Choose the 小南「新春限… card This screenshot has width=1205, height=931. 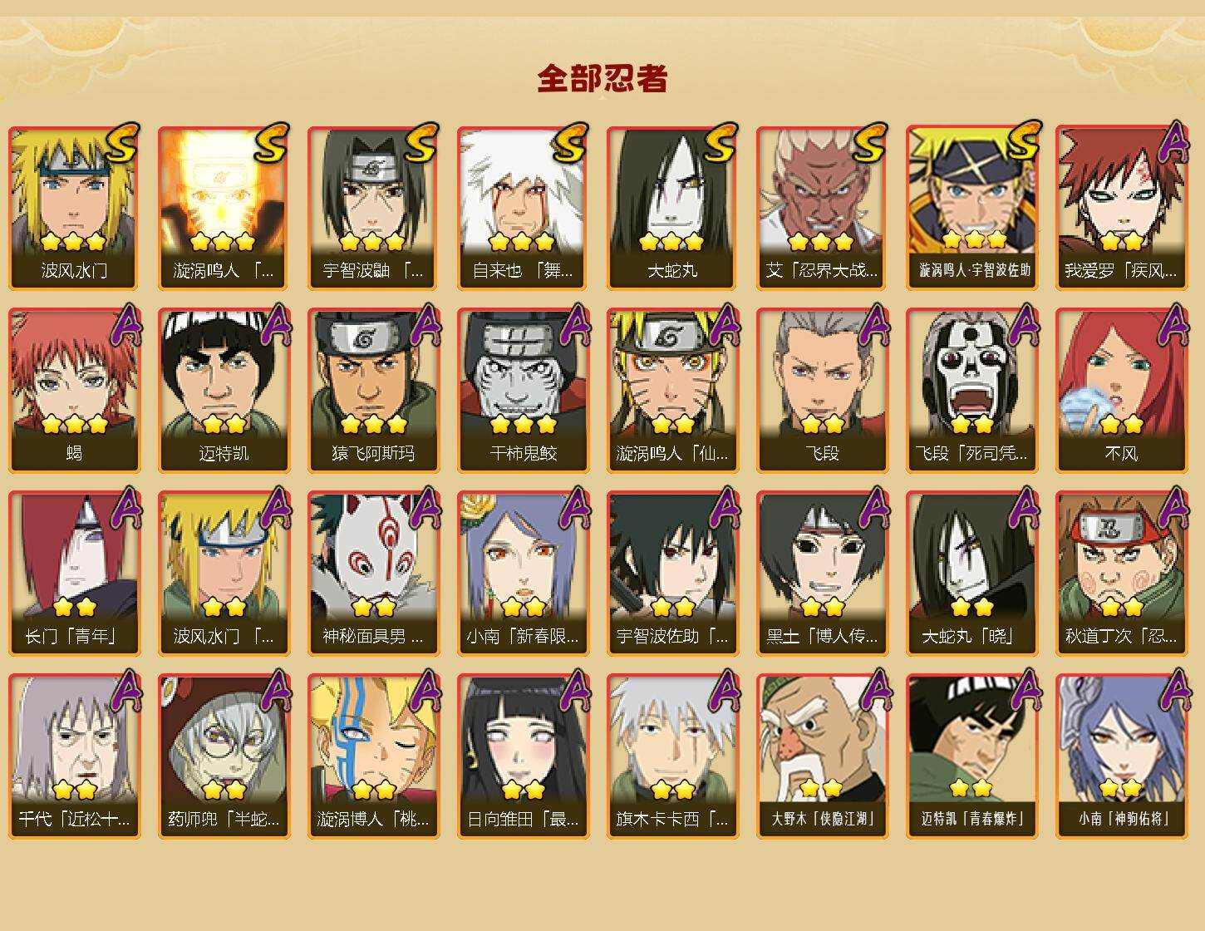click(x=523, y=574)
